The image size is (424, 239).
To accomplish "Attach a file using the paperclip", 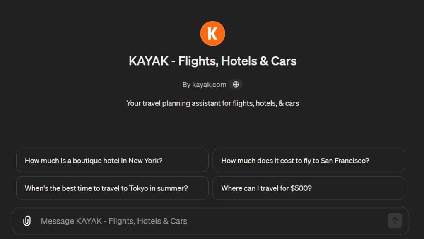I will click(x=27, y=221).
